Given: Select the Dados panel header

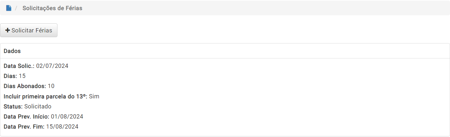Looking at the screenshot, I should pyautogui.click(x=225, y=51).
